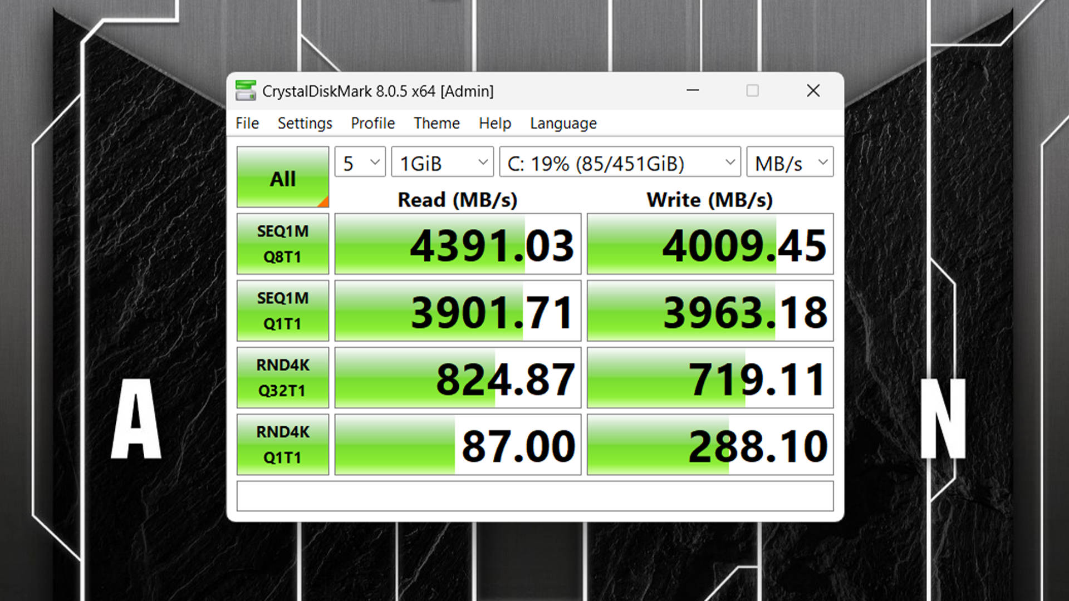Start the SEQ1M Q1T1 test
Image resolution: width=1069 pixels, height=601 pixels.
coord(282,311)
